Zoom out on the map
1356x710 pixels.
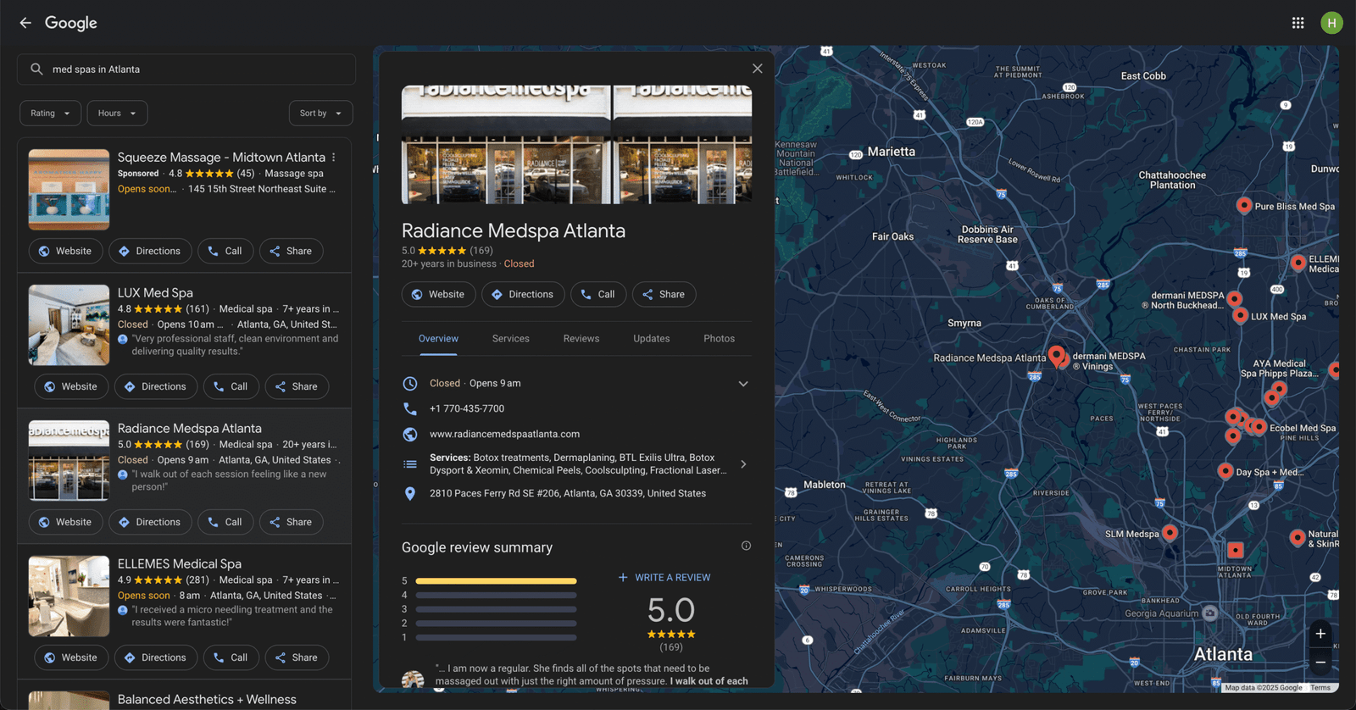(x=1320, y=663)
